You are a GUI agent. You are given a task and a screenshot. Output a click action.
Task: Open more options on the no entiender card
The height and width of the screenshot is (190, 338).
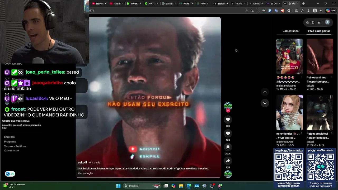(301, 134)
